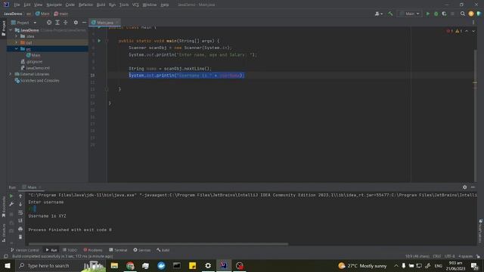Open TODO tool window
The height and width of the screenshot is (272, 484).
coord(70,250)
